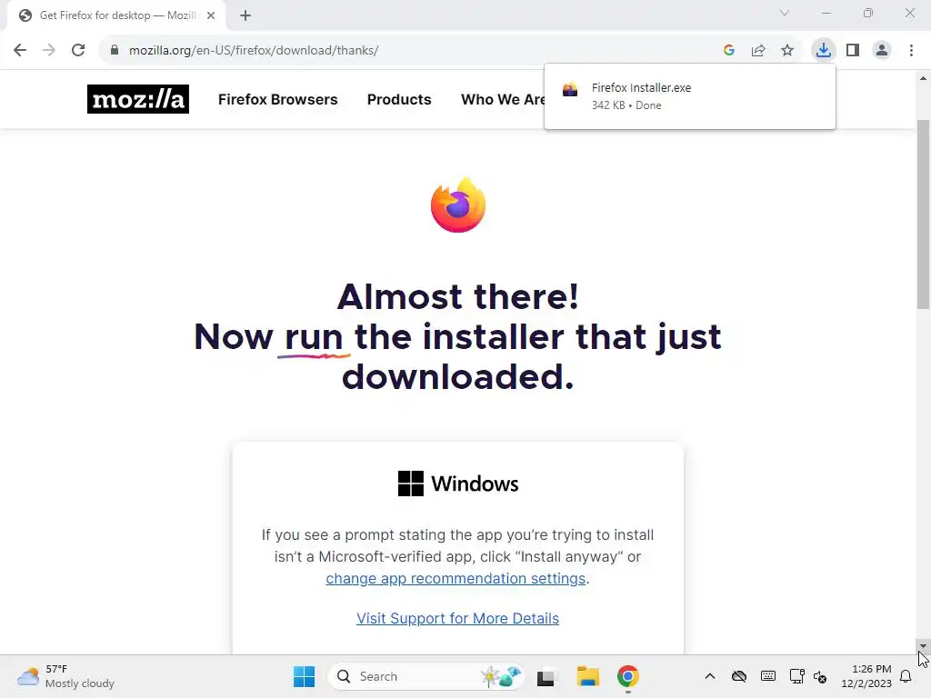Screen dimensions: 931x698
Task: Open the tab search dropdown arrow
Action: (785, 13)
